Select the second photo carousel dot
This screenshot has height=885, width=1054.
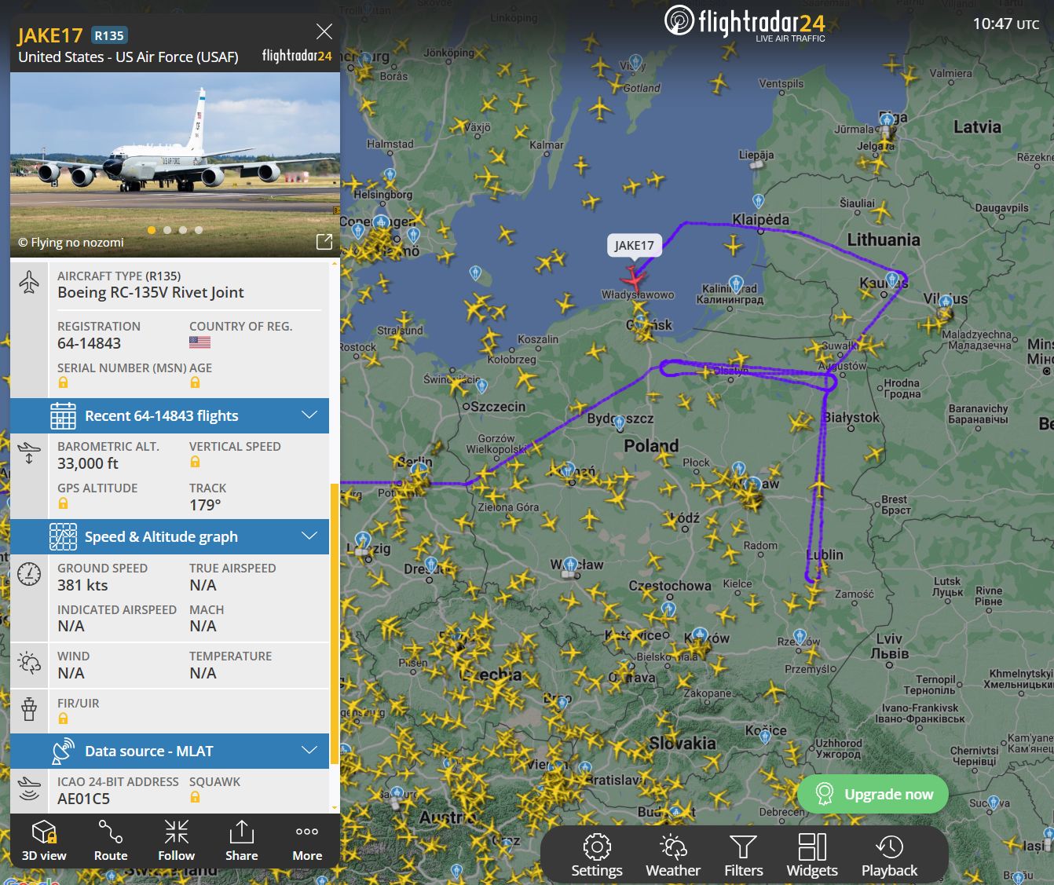167,230
